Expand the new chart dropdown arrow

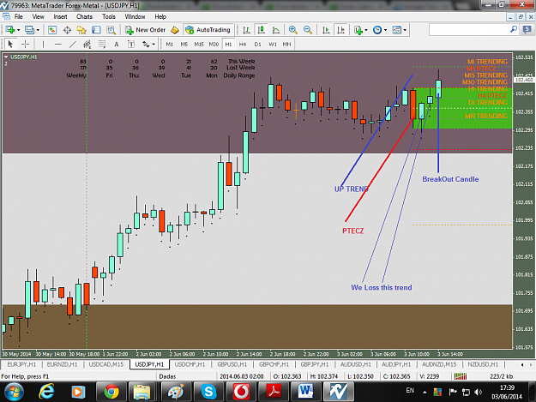[x=19, y=30]
